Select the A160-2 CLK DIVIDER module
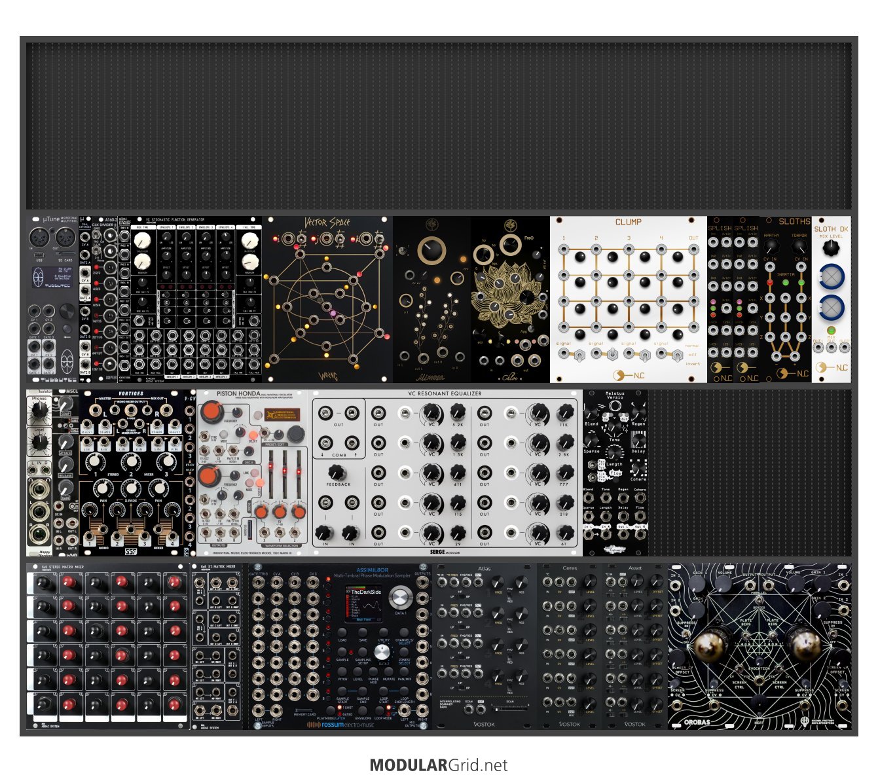 coord(105,299)
